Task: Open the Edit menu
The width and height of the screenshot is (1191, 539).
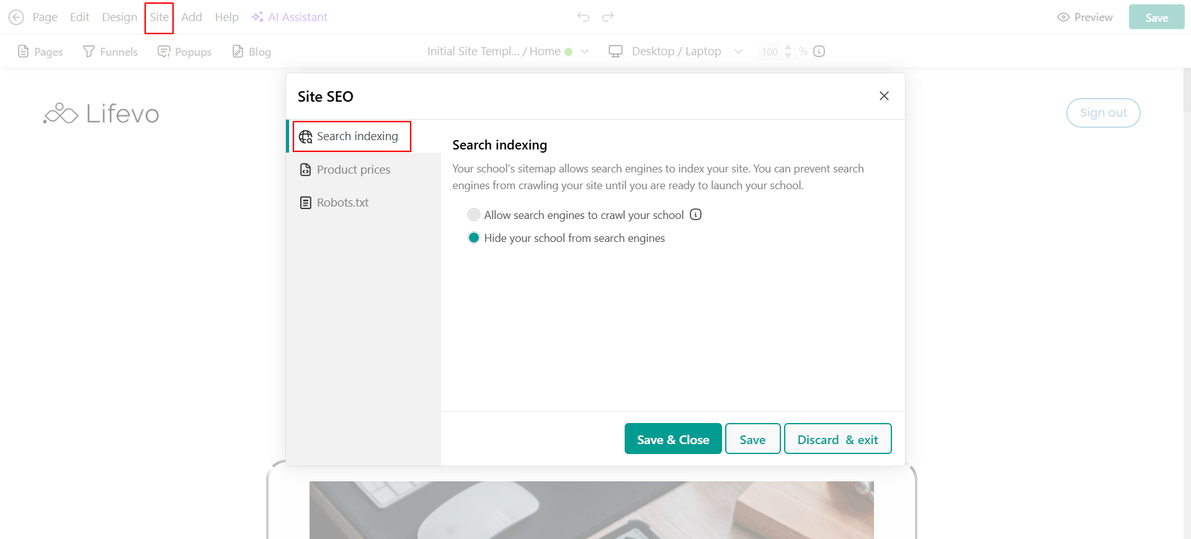Action: 79,17
